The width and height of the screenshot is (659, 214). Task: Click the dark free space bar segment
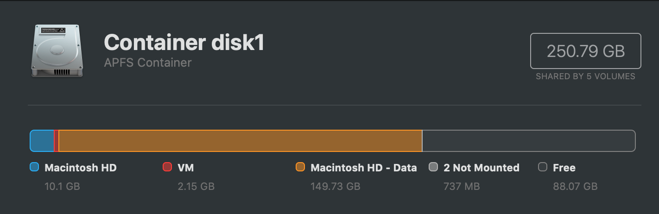click(529, 141)
